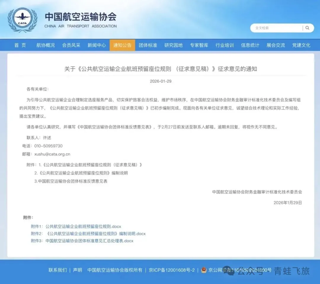Image resolution: width=320 pixels, height=284 pixels.
Task: Click 联系我们 footer link
Action: pos(58,270)
